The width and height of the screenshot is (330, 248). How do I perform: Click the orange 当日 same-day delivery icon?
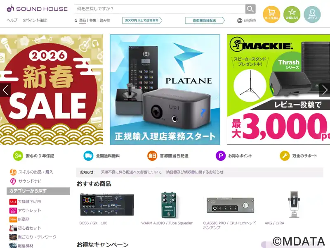(x=152, y=156)
